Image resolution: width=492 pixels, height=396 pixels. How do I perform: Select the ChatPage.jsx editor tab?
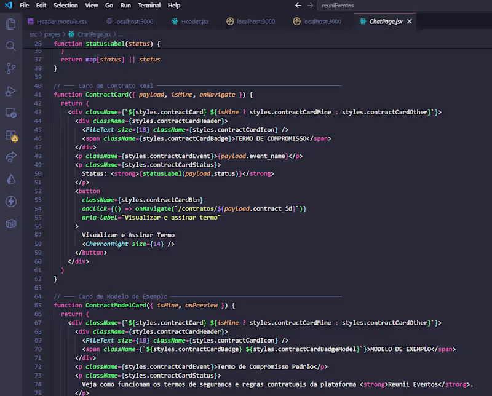(x=386, y=22)
